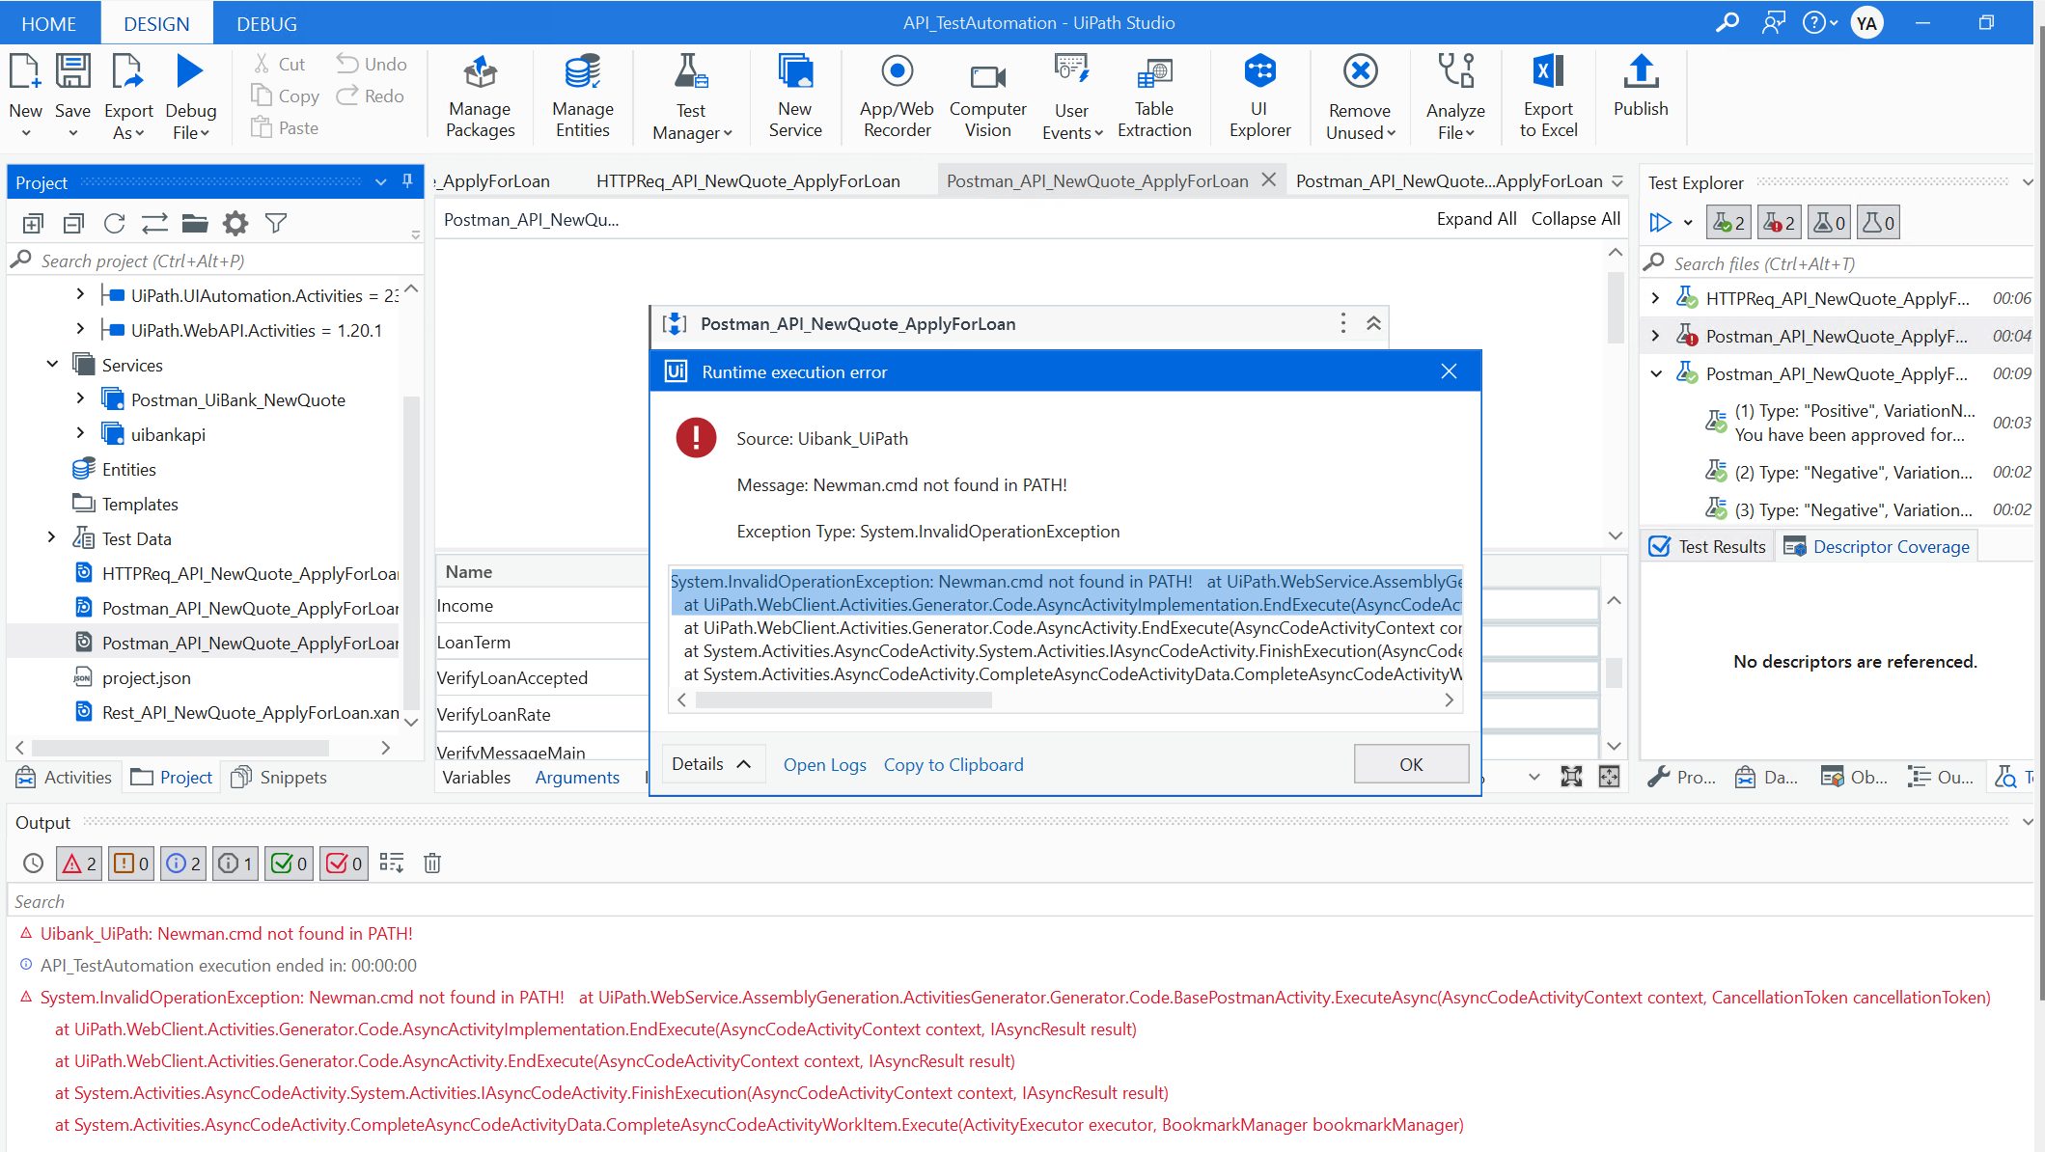The width and height of the screenshot is (2045, 1152).
Task: Click the Search project input field
Action: (x=215, y=261)
